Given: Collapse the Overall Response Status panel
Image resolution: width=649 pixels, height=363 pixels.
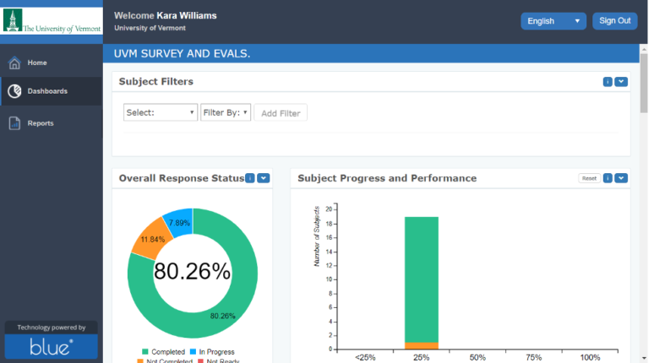Looking at the screenshot, I should (263, 178).
